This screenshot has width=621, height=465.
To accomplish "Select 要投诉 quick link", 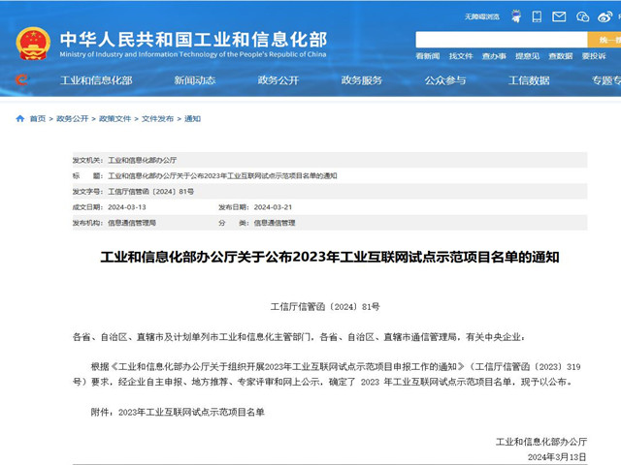I will [x=594, y=56].
